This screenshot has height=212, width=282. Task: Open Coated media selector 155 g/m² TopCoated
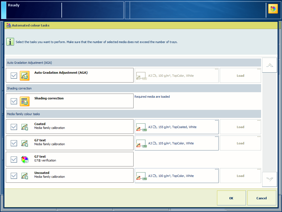click(x=177, y=127)
